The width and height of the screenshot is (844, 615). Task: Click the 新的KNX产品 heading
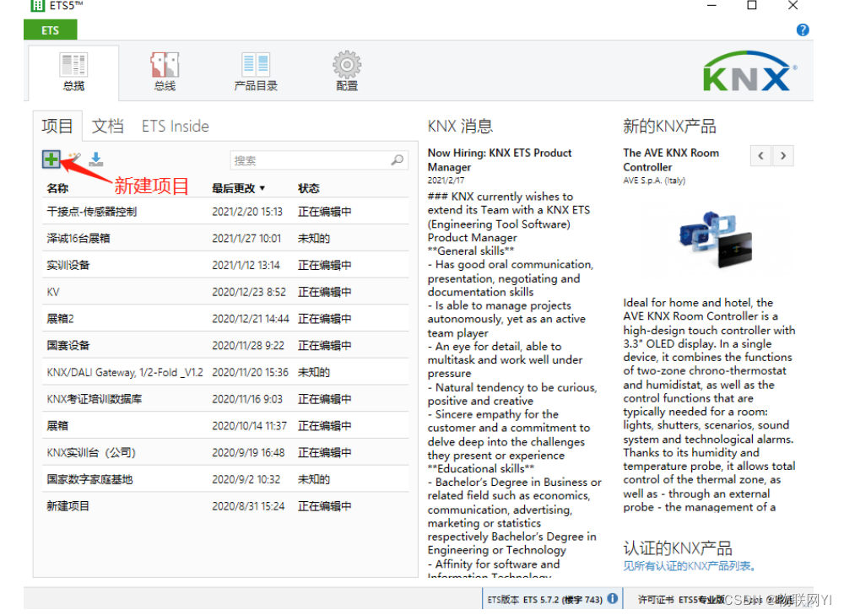(669, 126)
